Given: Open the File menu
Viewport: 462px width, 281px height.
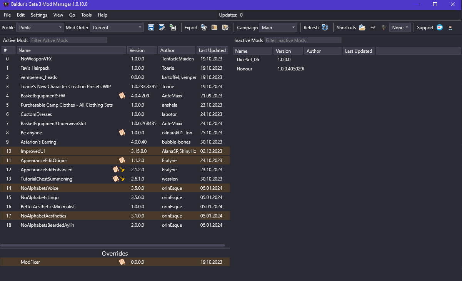Looking at the screenshot, I should 7,15.
